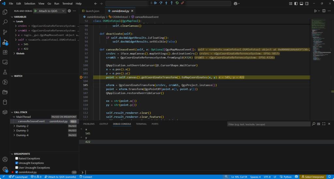This screenshot has width=334, height=179.
Task: Click the Step Into debug icon
Action: [166, 3]
